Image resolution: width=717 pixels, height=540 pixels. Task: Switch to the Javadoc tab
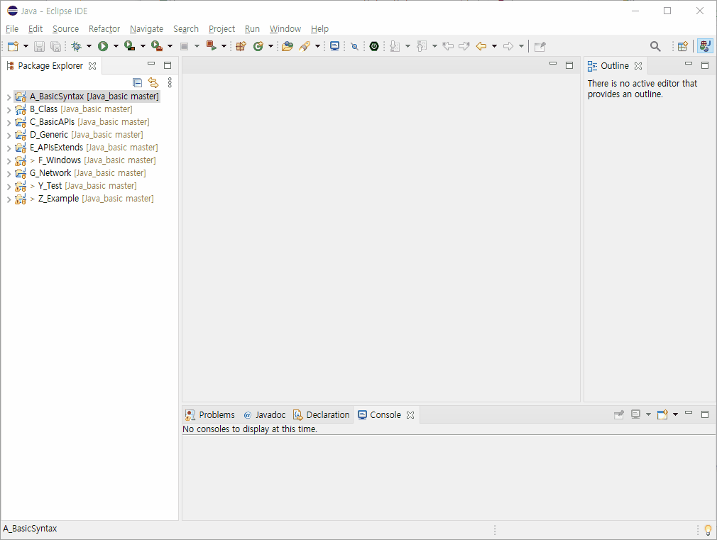click(x=264, y=414)
